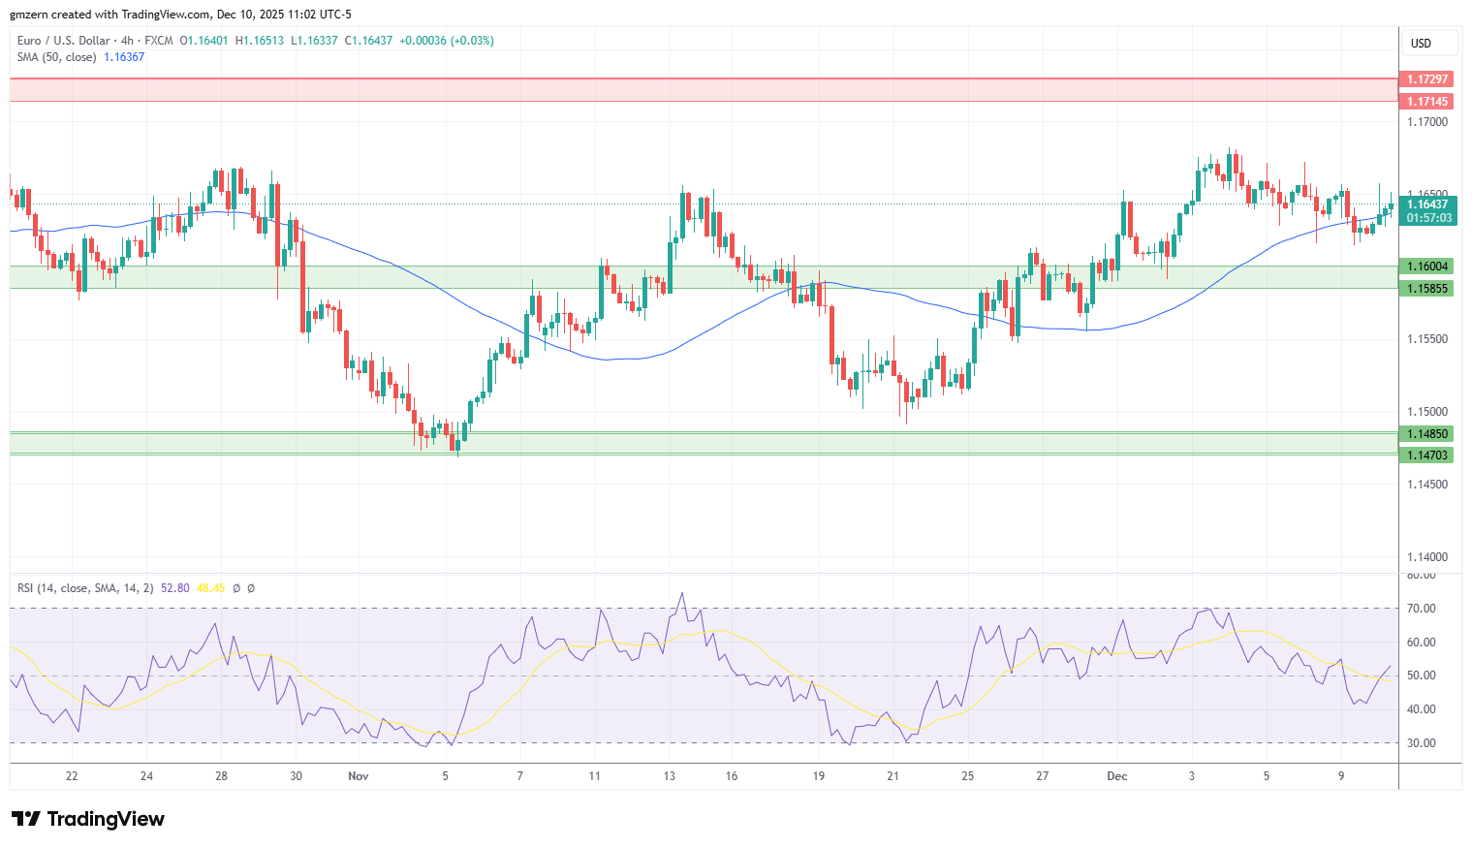Click the lowest green support zone band
The height and width of the screenshot is (848, 1472).
(x=704, y=443)
